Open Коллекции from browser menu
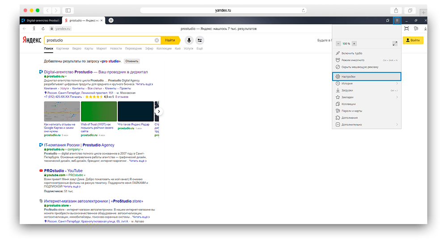Screen dimensions: 447x246 pyautogui.click(x=367, y=104)
